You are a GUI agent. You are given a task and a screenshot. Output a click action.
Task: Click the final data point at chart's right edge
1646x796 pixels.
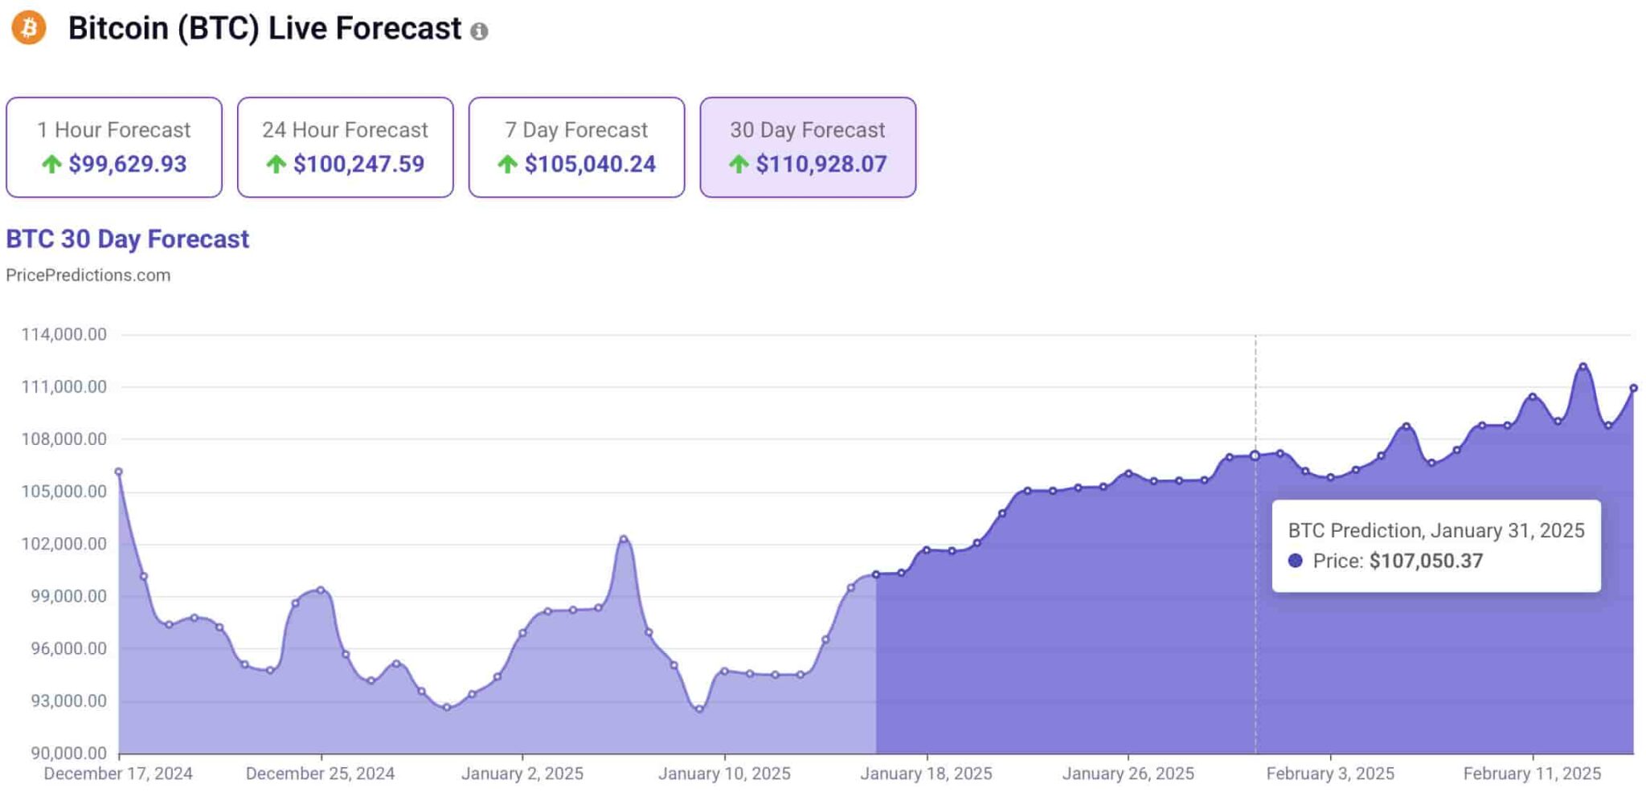coord(1633,388)
